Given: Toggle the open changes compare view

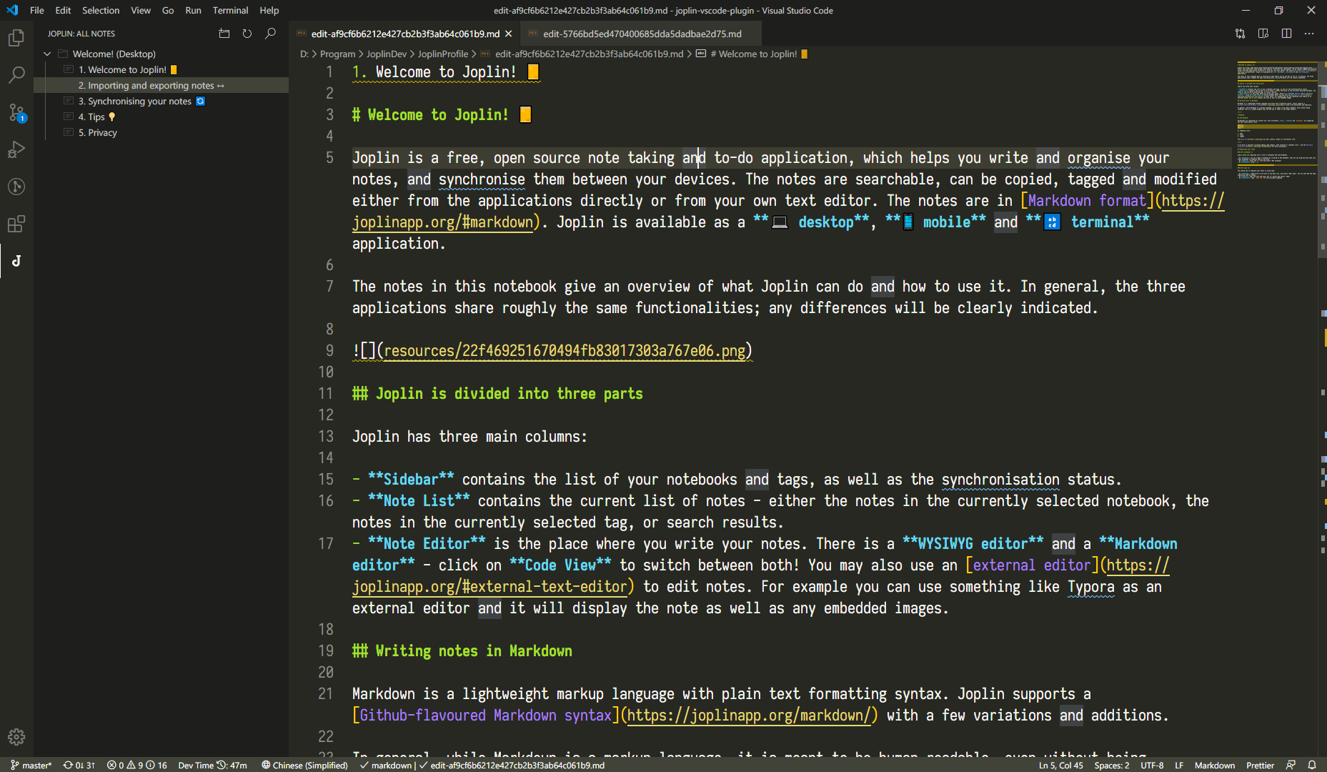Looking at the screenshot, I should coord(1240,34).
